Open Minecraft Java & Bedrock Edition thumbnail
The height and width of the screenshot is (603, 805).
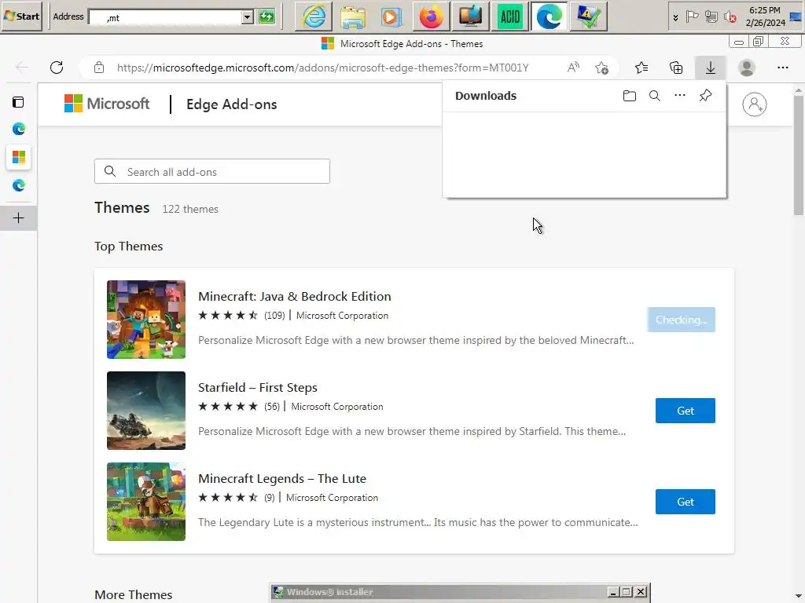(146, 320)
